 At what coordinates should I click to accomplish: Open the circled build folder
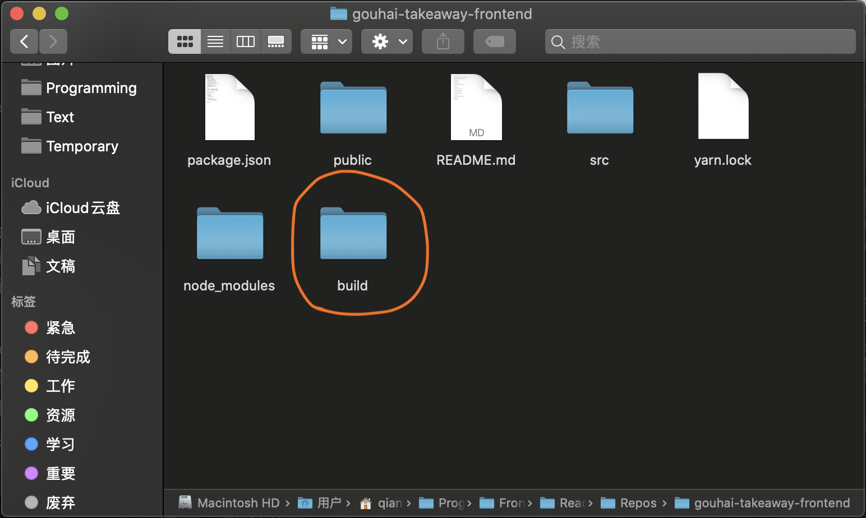352,234
